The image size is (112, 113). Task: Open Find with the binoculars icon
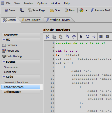81,37
